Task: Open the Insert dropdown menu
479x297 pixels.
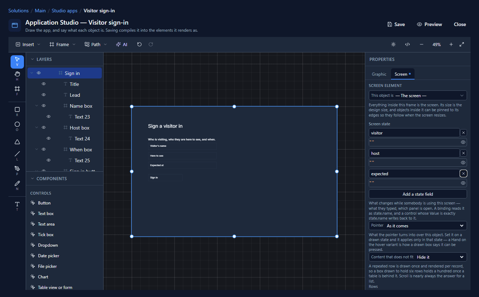Action: 28,44
